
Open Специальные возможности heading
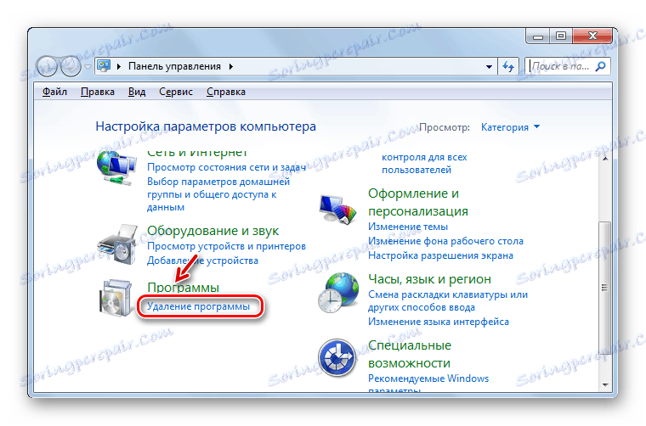[410, 354]
